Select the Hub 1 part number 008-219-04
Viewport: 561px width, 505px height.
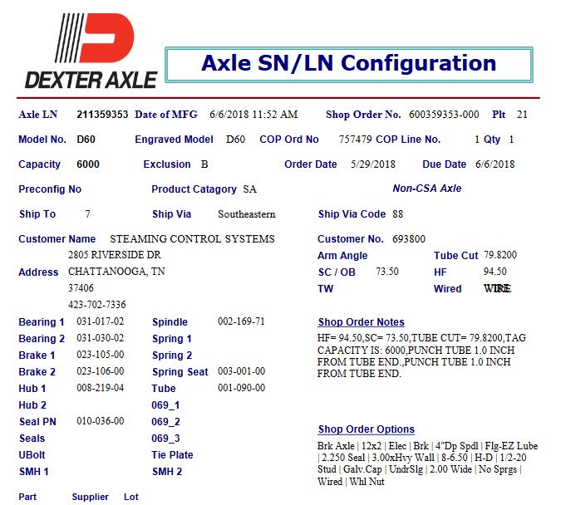101,388
